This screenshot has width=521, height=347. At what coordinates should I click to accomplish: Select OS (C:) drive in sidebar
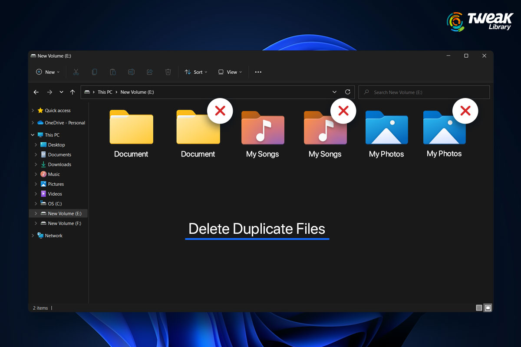[55, 203]
